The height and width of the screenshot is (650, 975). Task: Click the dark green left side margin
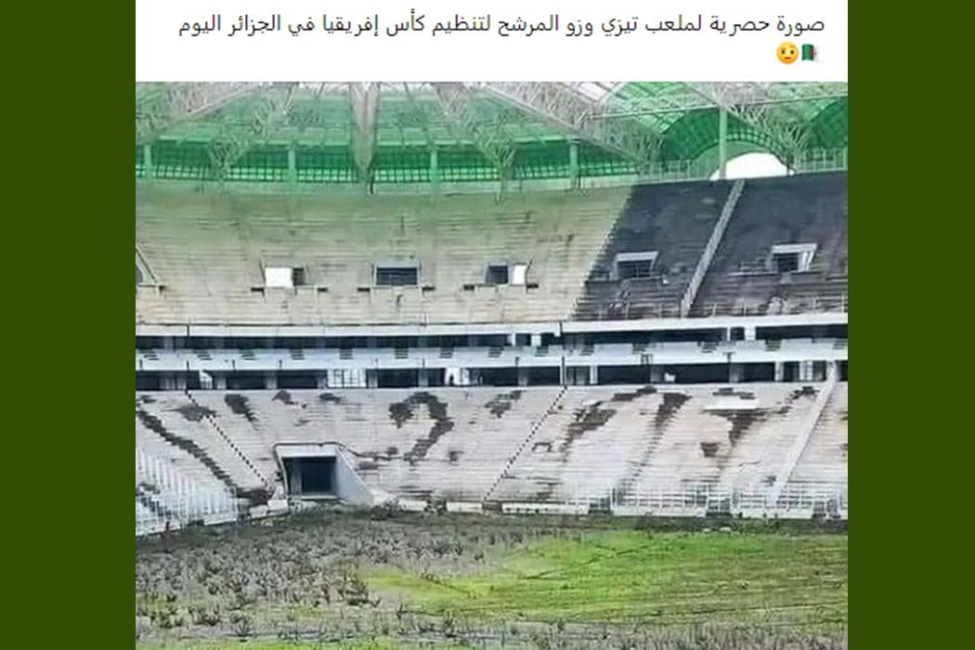68,325
